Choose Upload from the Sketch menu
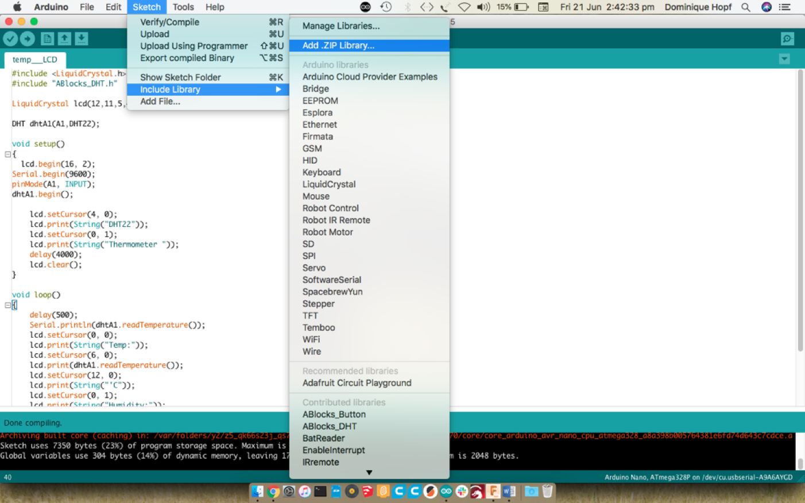 [x=208, y=34]
